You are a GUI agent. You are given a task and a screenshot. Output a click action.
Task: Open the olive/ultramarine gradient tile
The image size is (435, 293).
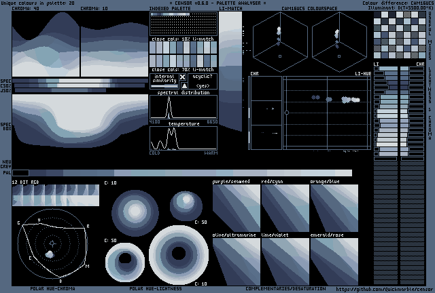pos(236,262)
